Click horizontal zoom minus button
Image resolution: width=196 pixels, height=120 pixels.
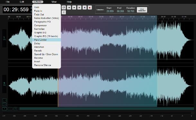coord(10,109)
